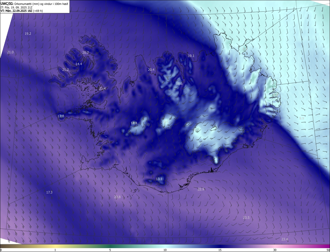Click the colorbar tick label 30
This screenshot has width=330, height=252.
click(275, 250)
